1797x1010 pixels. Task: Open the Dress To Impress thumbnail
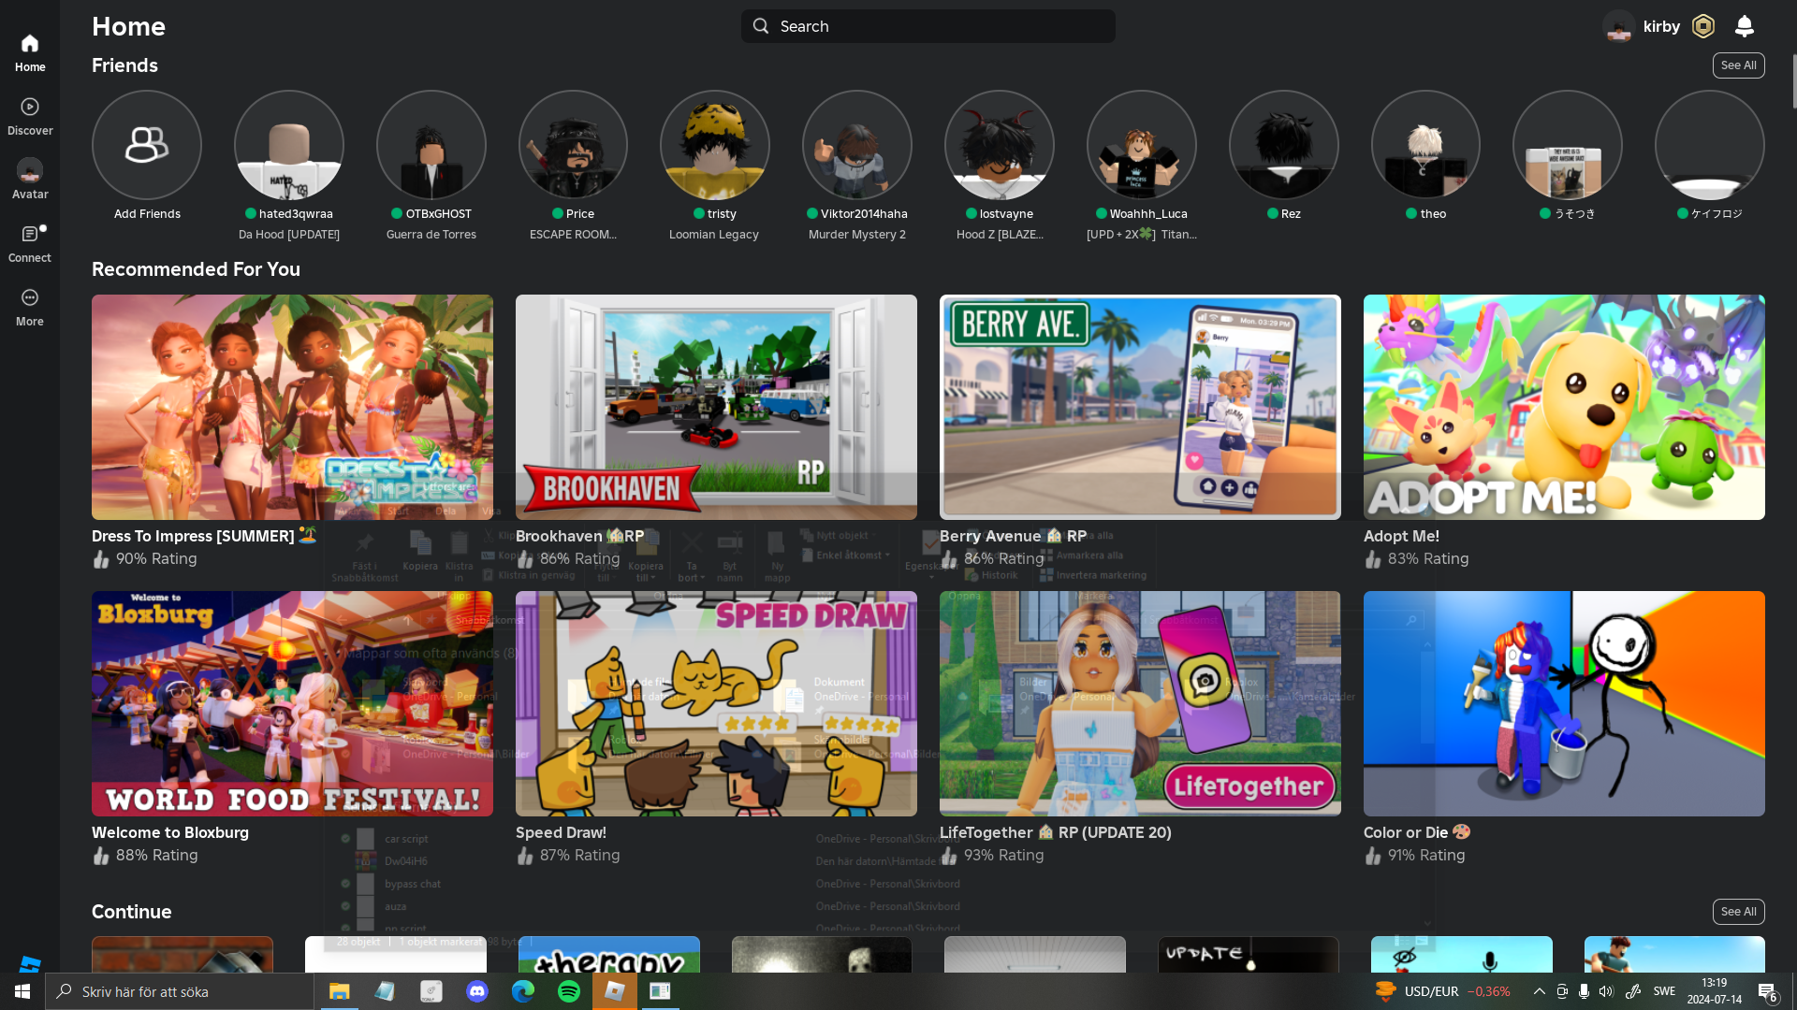coord(292,408)
